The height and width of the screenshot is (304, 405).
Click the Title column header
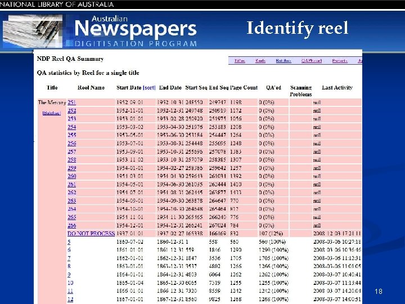tap(52, 88)
